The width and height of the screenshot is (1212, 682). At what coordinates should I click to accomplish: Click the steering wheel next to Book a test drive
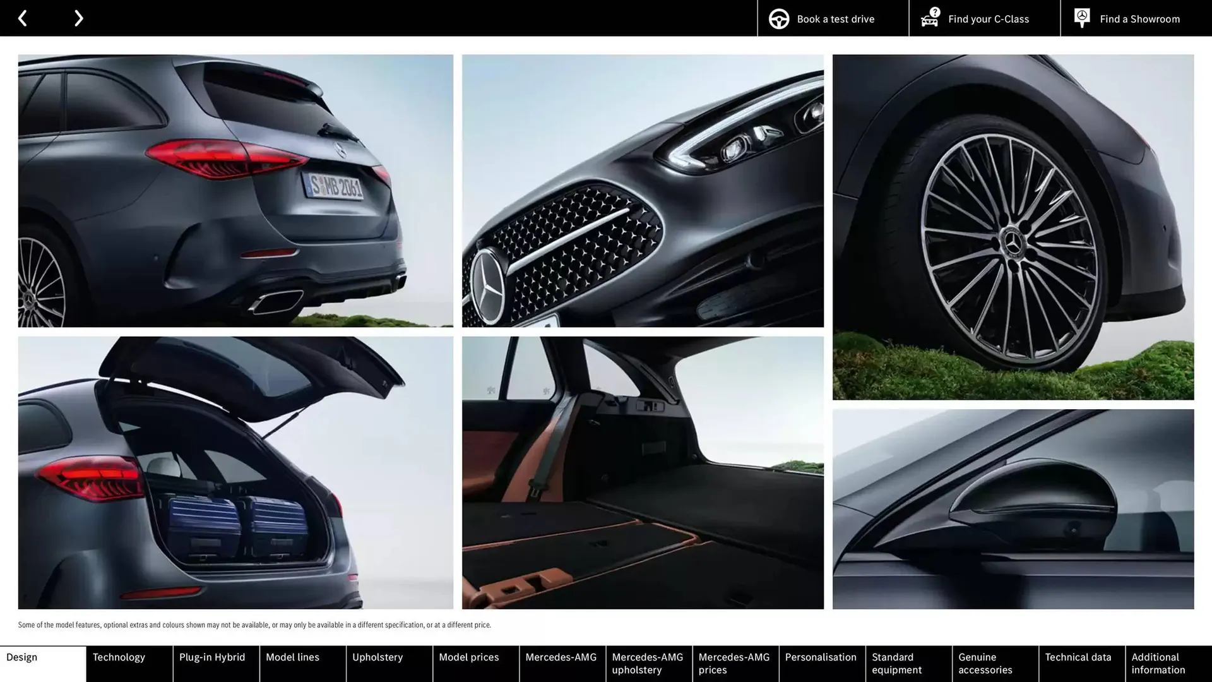coord(778,18)
